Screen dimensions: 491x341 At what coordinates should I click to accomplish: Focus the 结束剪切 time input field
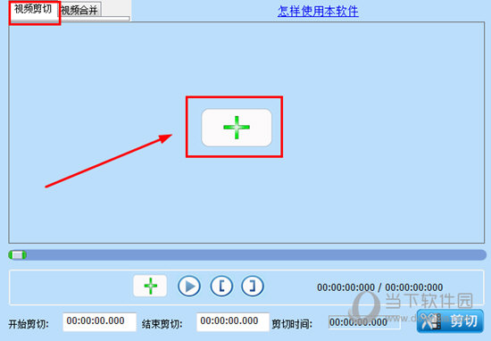tap(233, 321)
